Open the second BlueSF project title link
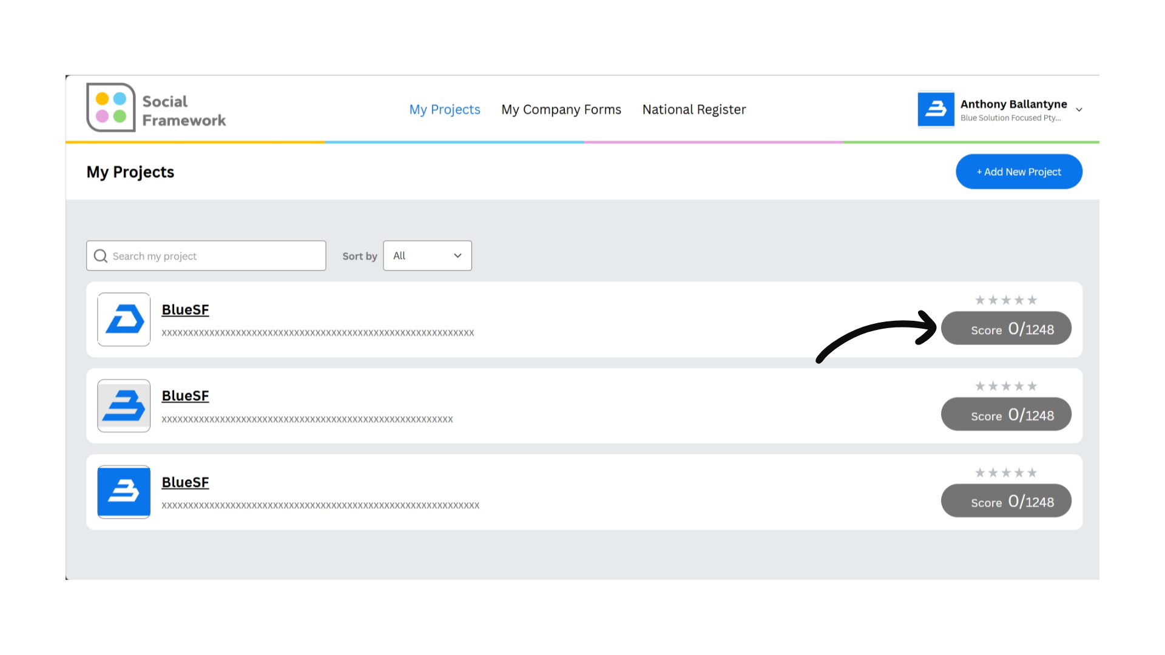Viewport: 1165px width, 655px height. tap(185, 396)
